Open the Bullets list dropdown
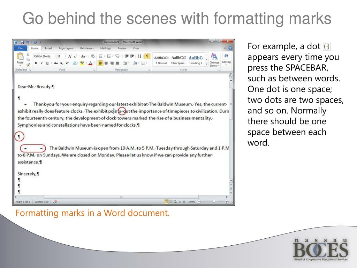This screenshot has width=357, height=268. [x=105, y=56]
